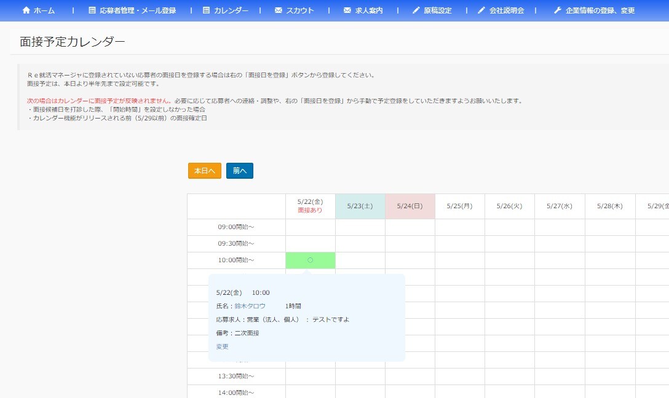
Task: Open applicant link 鈴木タロウ
Action: coord(250,306)
